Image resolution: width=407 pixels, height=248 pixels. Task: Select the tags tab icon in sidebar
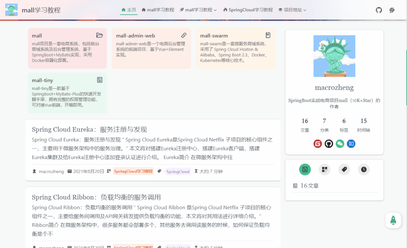tap(344, 169)
